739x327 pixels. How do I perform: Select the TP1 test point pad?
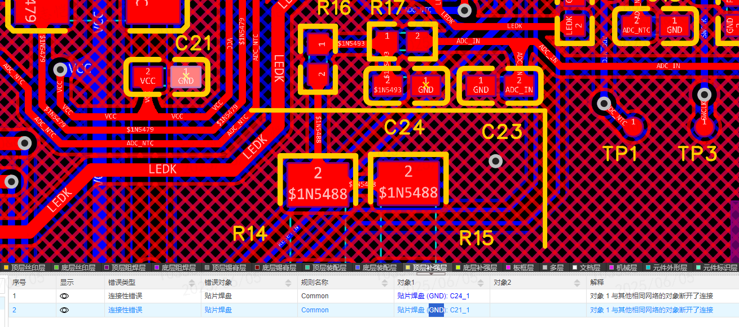pyautogui.click(x=634, y=123)
